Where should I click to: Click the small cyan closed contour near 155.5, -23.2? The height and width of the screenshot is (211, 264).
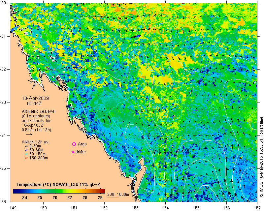[x=213, y=110]
